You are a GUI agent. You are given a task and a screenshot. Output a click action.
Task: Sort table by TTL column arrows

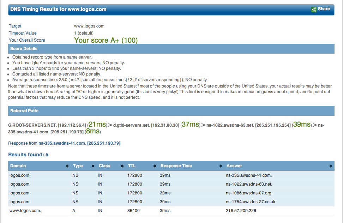tap(155, 166)
